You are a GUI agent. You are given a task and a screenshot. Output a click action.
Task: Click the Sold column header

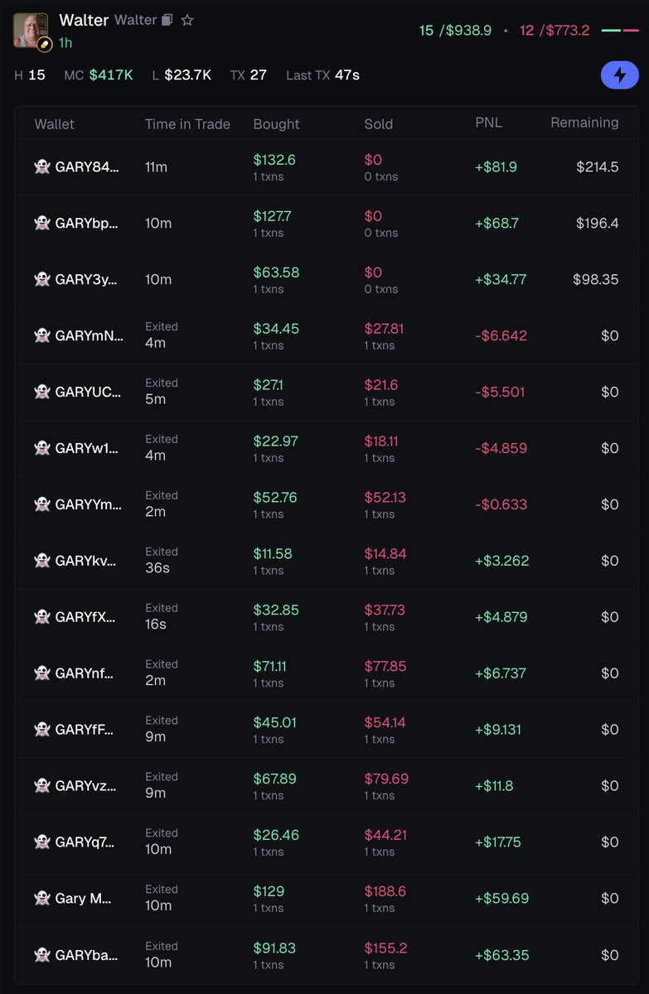tap(379, 124)
